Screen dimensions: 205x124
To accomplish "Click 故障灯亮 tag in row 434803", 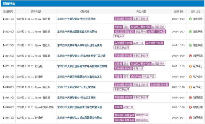I will tap(128, 107).
